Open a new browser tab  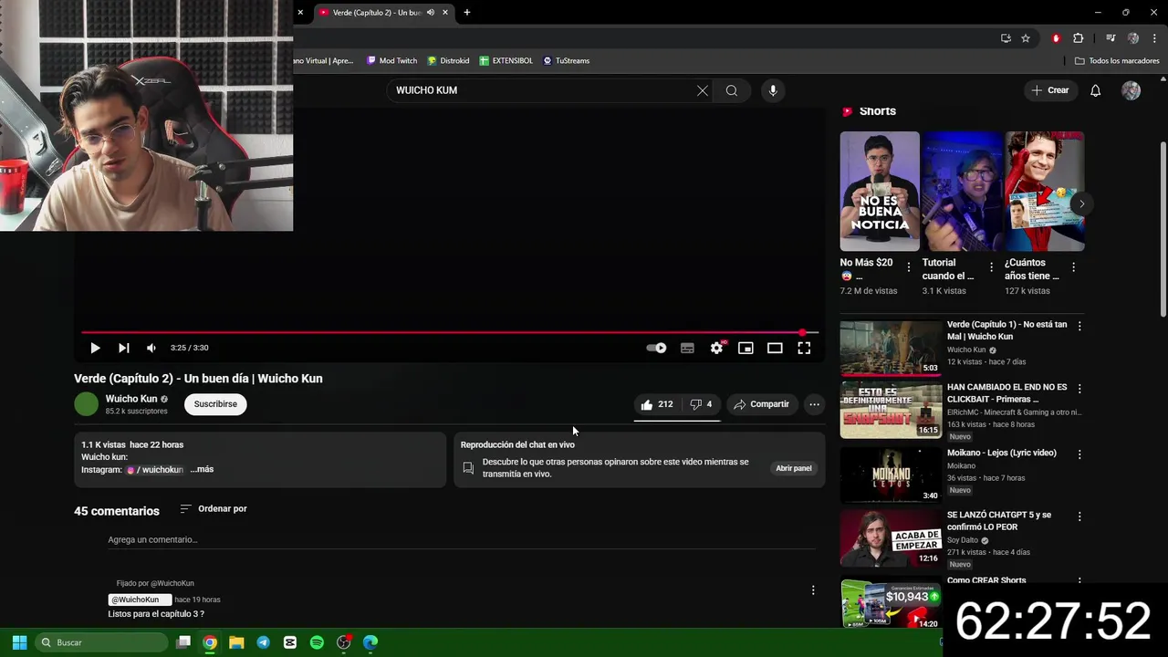tap(467, 12)
